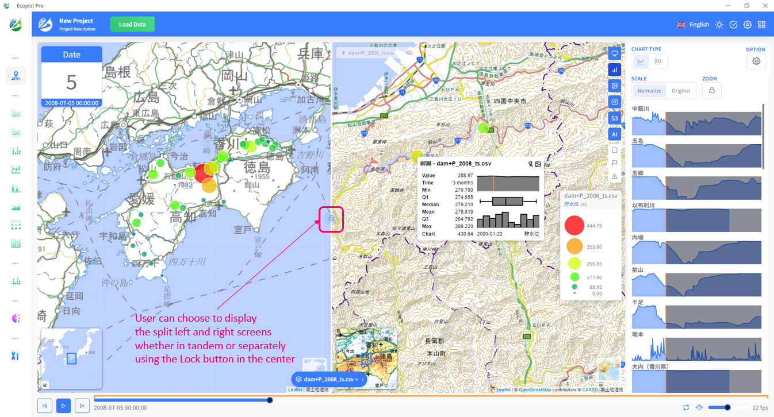The width and height of the screenshot is (774, 417).
Task: Click the Ecoplot logo atop the sidebar
Action: pos(16,25)
